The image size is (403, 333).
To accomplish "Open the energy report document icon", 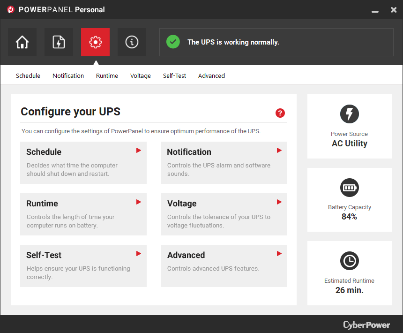I will 59,42.
